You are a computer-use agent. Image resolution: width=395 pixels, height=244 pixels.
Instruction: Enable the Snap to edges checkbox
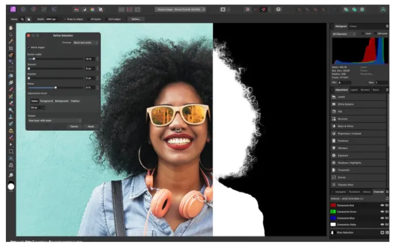tap(65, 19)
